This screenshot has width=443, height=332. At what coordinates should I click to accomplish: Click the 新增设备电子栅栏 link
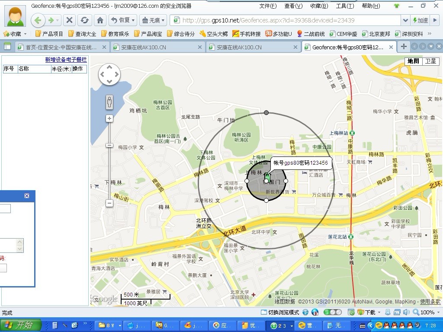[x=66, y=59]
